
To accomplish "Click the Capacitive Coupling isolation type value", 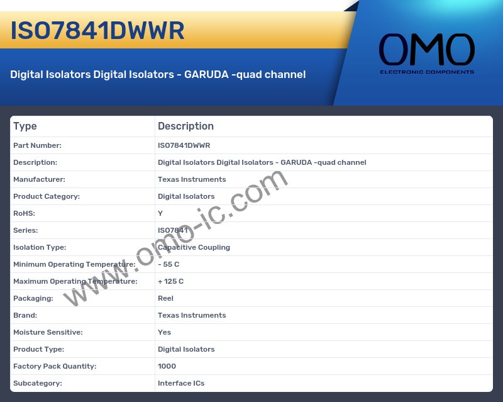I will coord(193,247).
